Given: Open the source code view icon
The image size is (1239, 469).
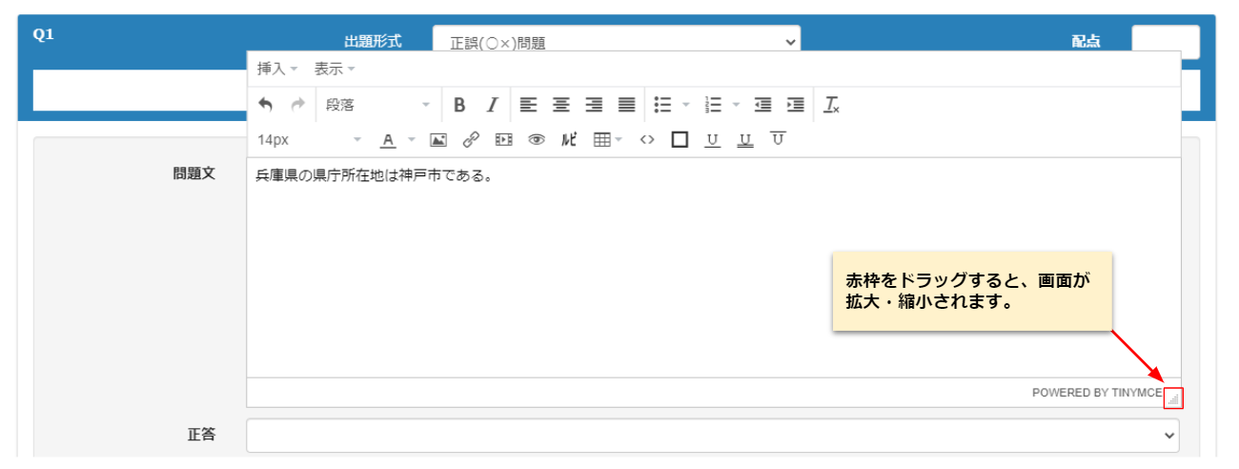Looking at the screenshot, I should tap(647, 140).
